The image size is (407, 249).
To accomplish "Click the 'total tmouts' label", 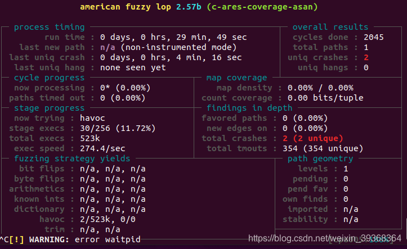I will pos(237,148).
